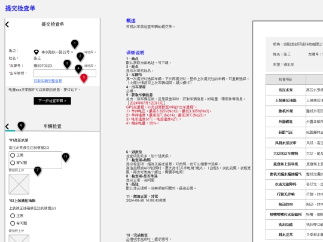Click the 制动转向 table cell
The image size is (323, 242).
pos(286,204)
